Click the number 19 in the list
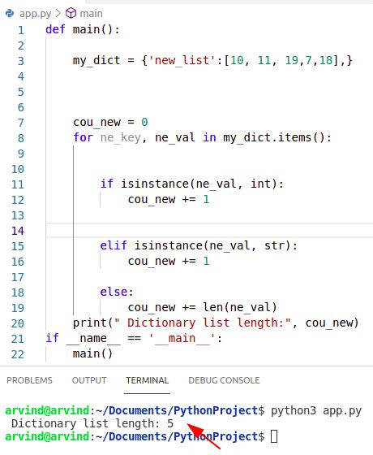This screenshot has height=455, width=373. pyautogui.click(x=291, y=60)
